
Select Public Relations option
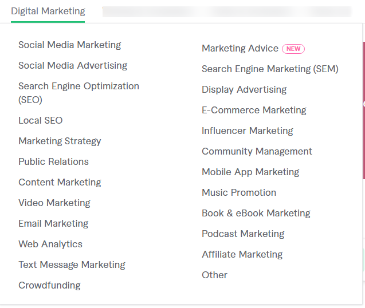click(x=53, y=161)
